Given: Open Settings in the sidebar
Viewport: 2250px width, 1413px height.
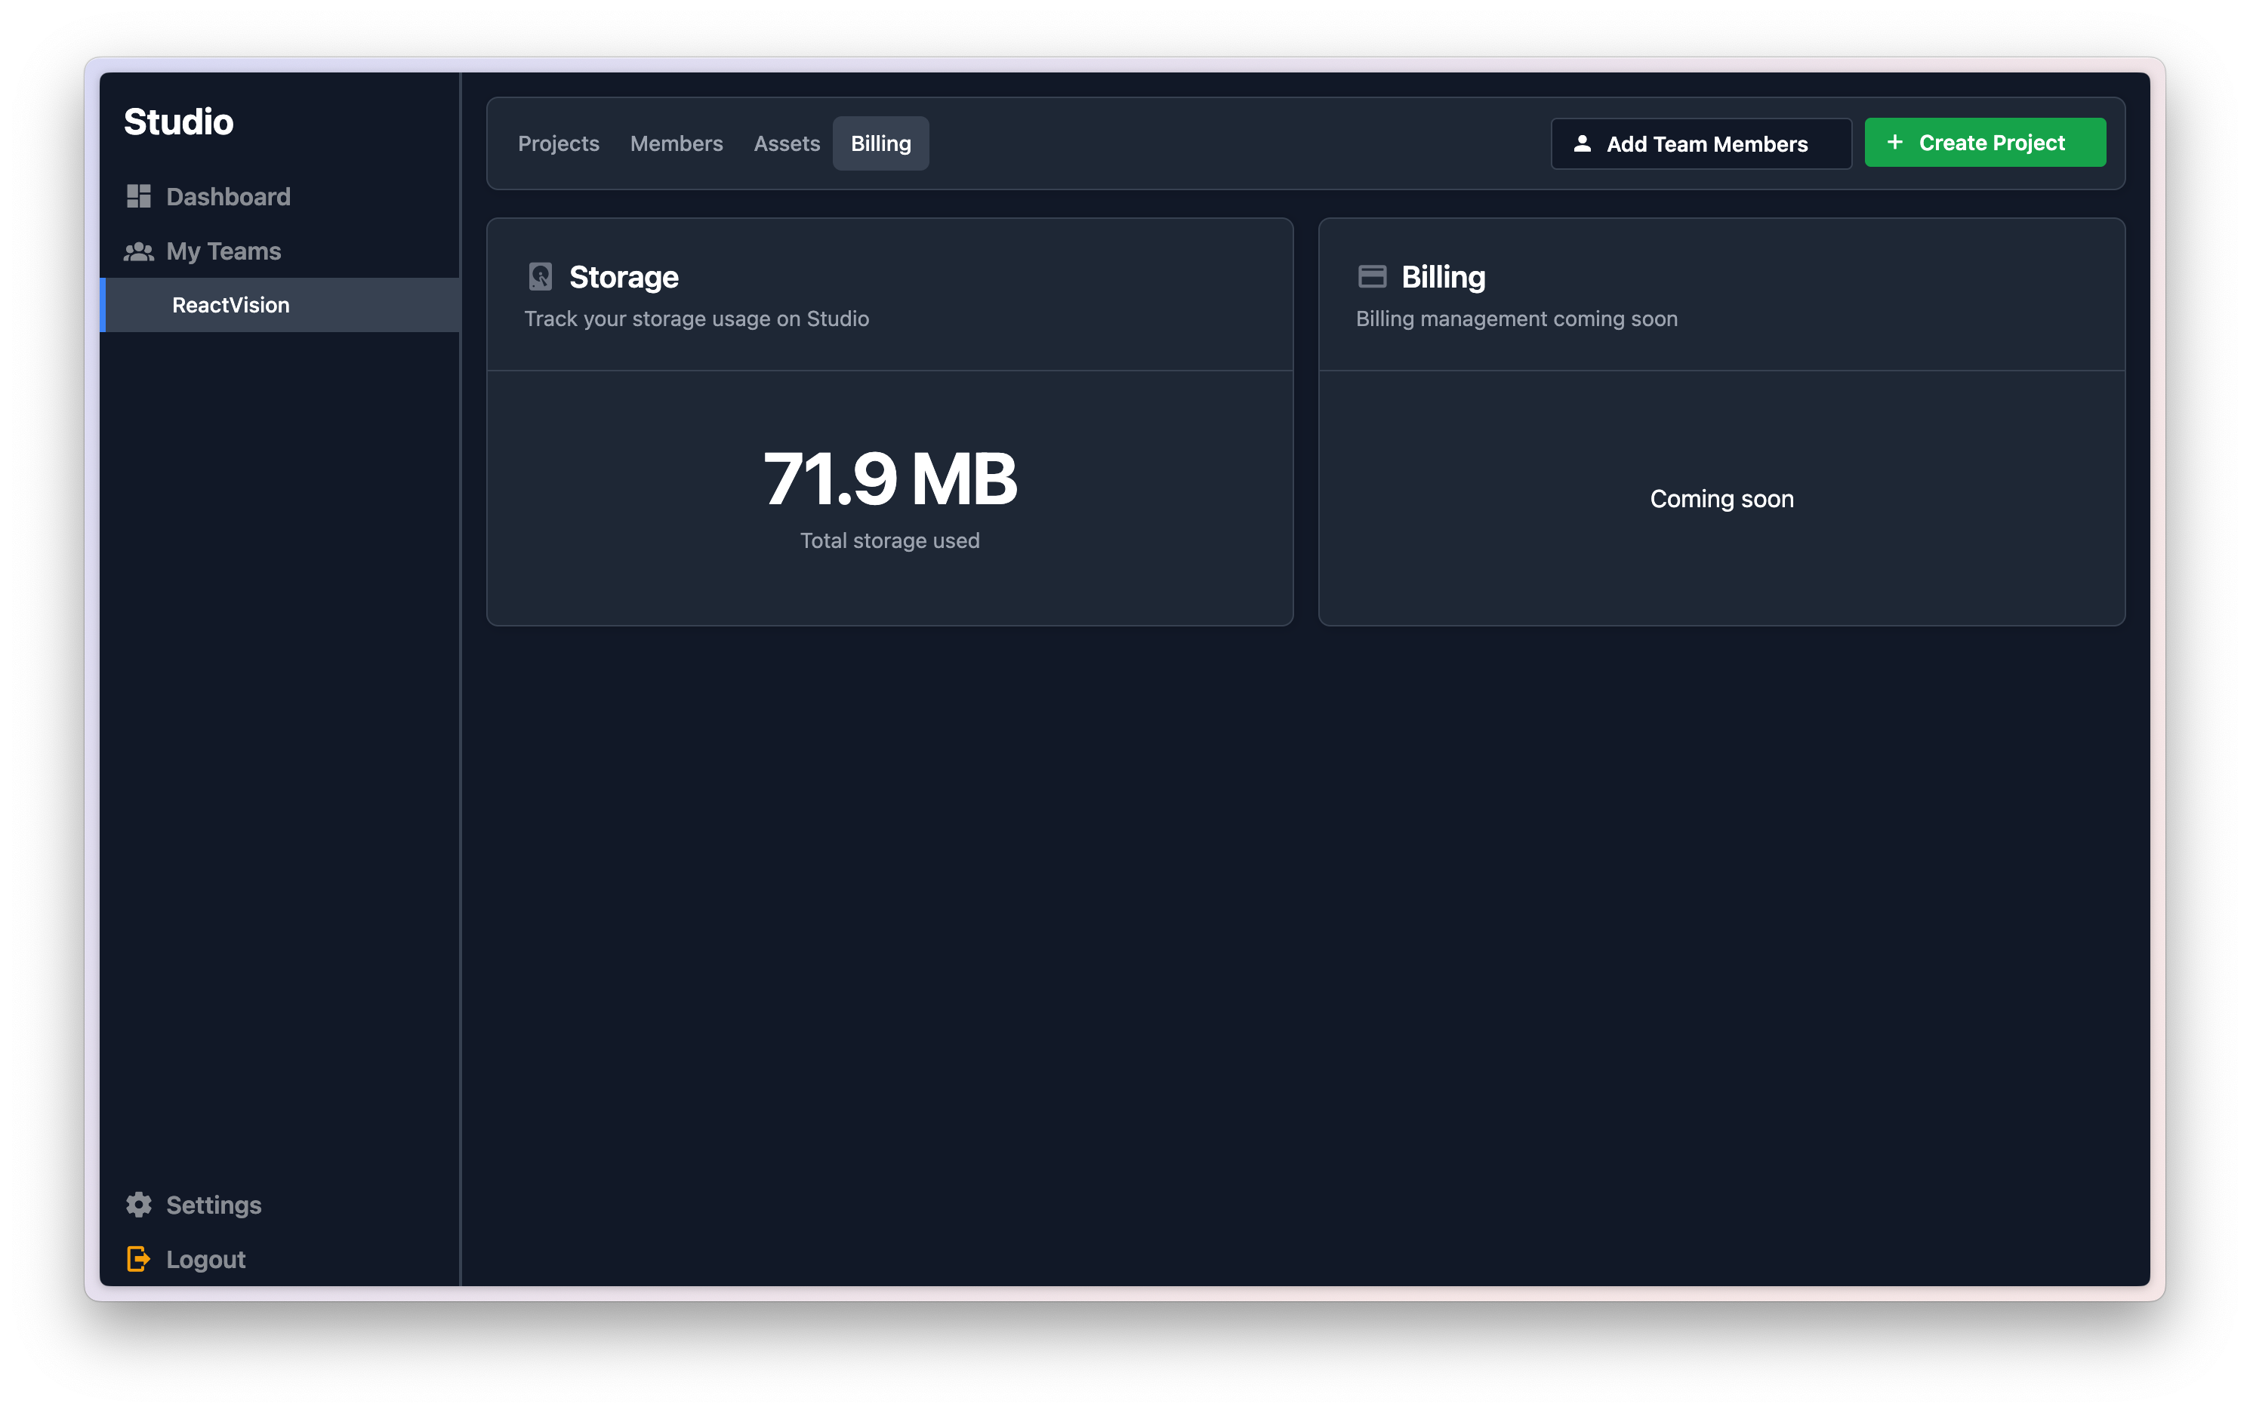Looking at the screenshot, I should [x=279, y=1204].
